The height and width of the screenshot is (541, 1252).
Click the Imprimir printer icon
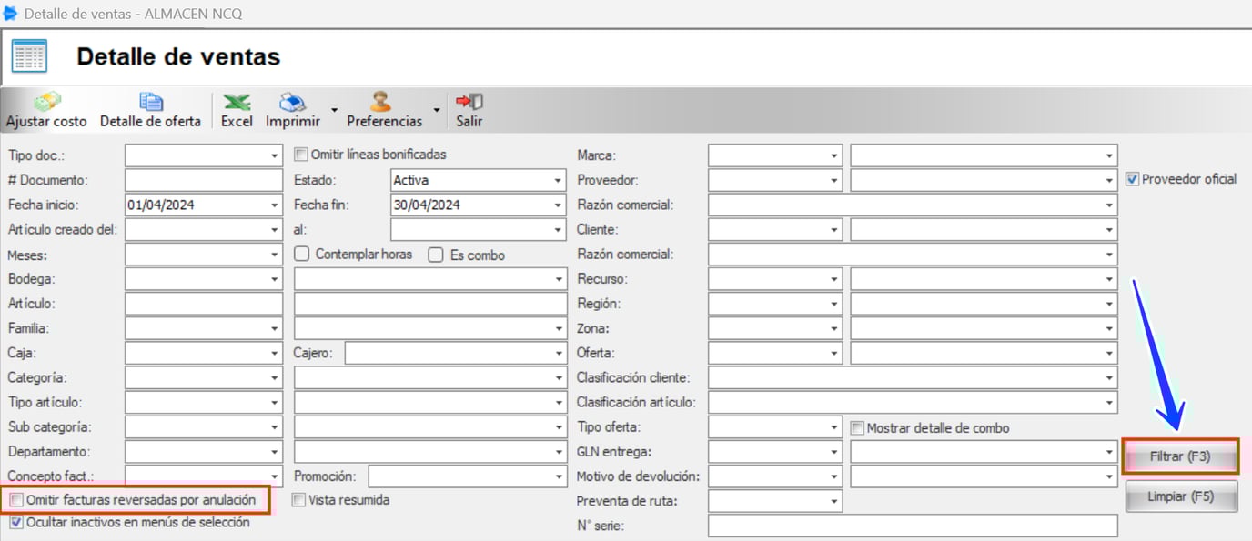tap(292, 102)
